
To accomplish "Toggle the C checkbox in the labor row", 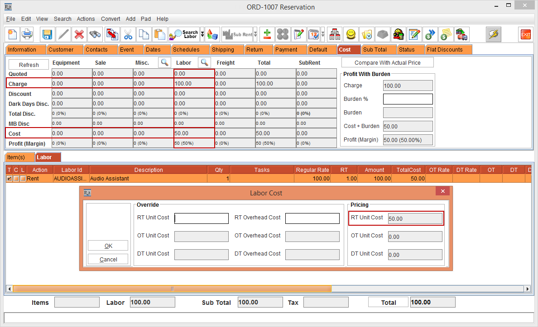I will click(x=16, y=179).
